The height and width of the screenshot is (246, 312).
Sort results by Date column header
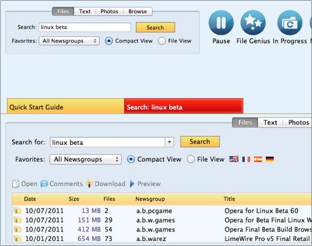(x=30, y=199)
